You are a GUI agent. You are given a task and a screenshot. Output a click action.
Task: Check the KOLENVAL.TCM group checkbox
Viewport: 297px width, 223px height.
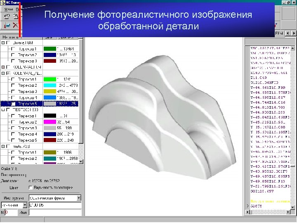8,67
